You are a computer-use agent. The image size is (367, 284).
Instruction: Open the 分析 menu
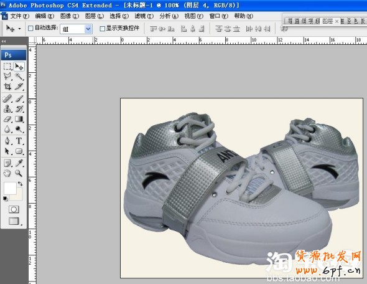(x=169, y=16)
